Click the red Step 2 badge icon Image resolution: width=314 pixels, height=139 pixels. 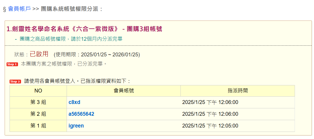tap(15, 82)
